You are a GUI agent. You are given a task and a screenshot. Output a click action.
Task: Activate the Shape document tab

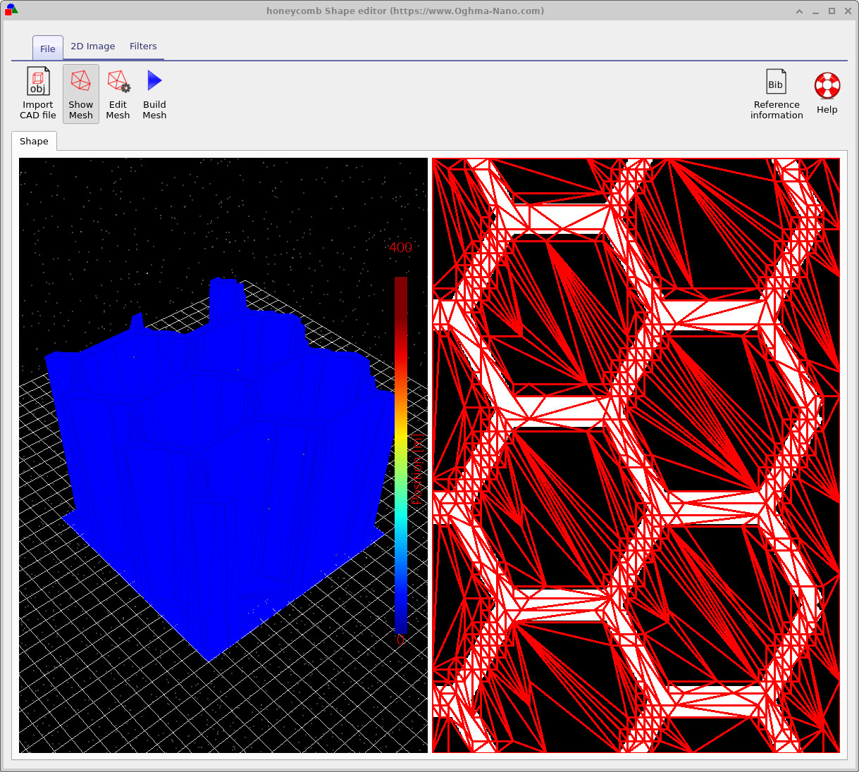pos(34,141)
